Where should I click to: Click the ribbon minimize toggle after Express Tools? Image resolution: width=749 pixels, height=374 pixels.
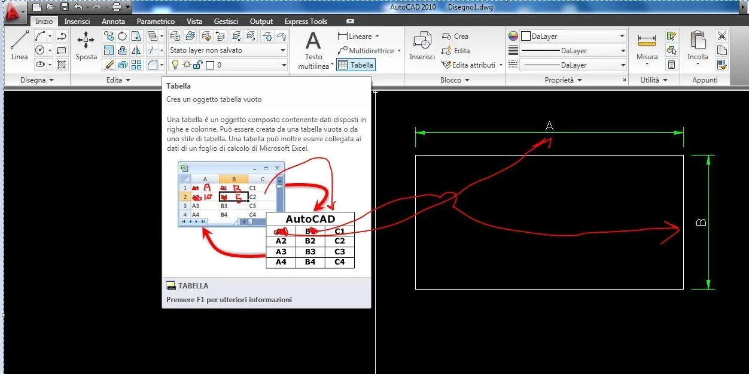[x=350, y=22]
